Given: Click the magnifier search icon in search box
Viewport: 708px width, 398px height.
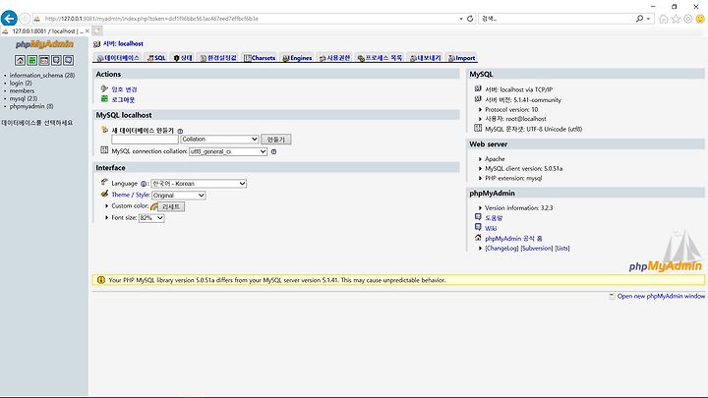Looking at the screenshot, I should click(x=639, y=19).
